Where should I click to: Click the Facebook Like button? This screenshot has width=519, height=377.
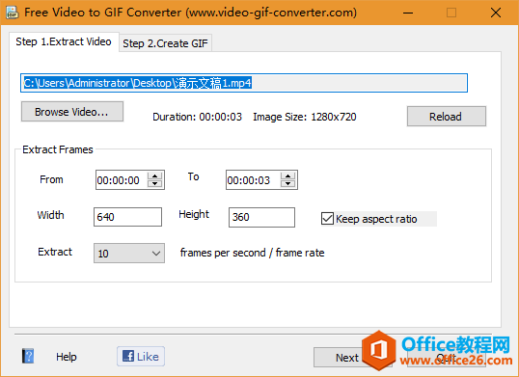[x=141, y=356]
